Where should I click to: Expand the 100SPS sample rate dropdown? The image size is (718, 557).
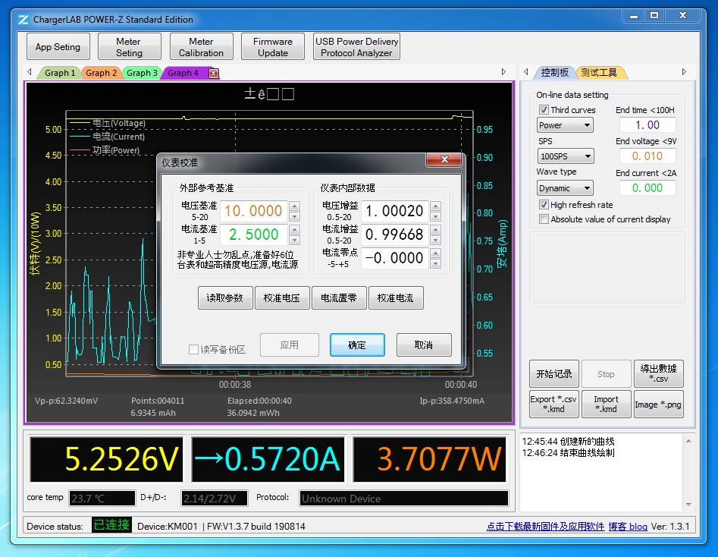pyautogui.click(x=565, y=156)
